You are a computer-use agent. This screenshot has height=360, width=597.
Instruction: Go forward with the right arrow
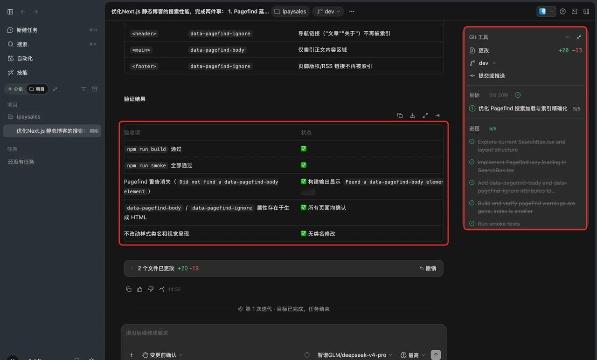coord(35,12)
